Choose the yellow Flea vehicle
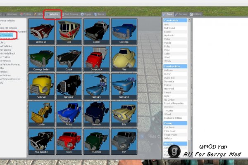Viewport: 248px width, 165px height. point(124,59)
